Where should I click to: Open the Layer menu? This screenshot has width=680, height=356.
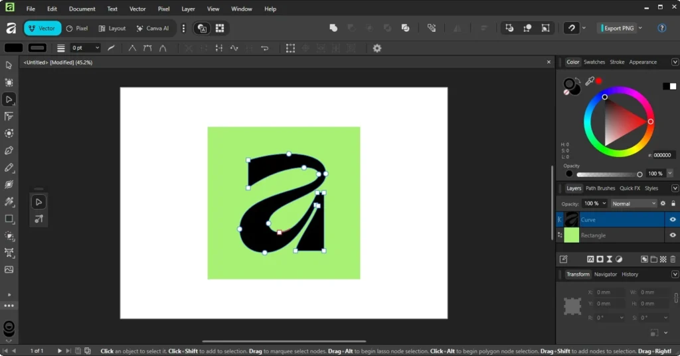188,9
